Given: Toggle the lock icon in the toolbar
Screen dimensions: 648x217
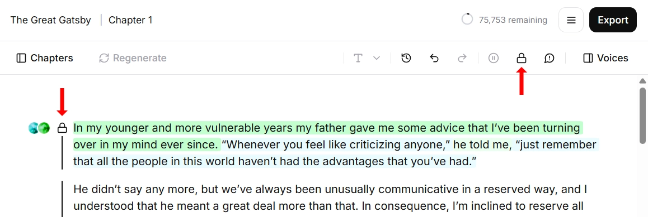Looking at the screenshot, I should point(522,59).
